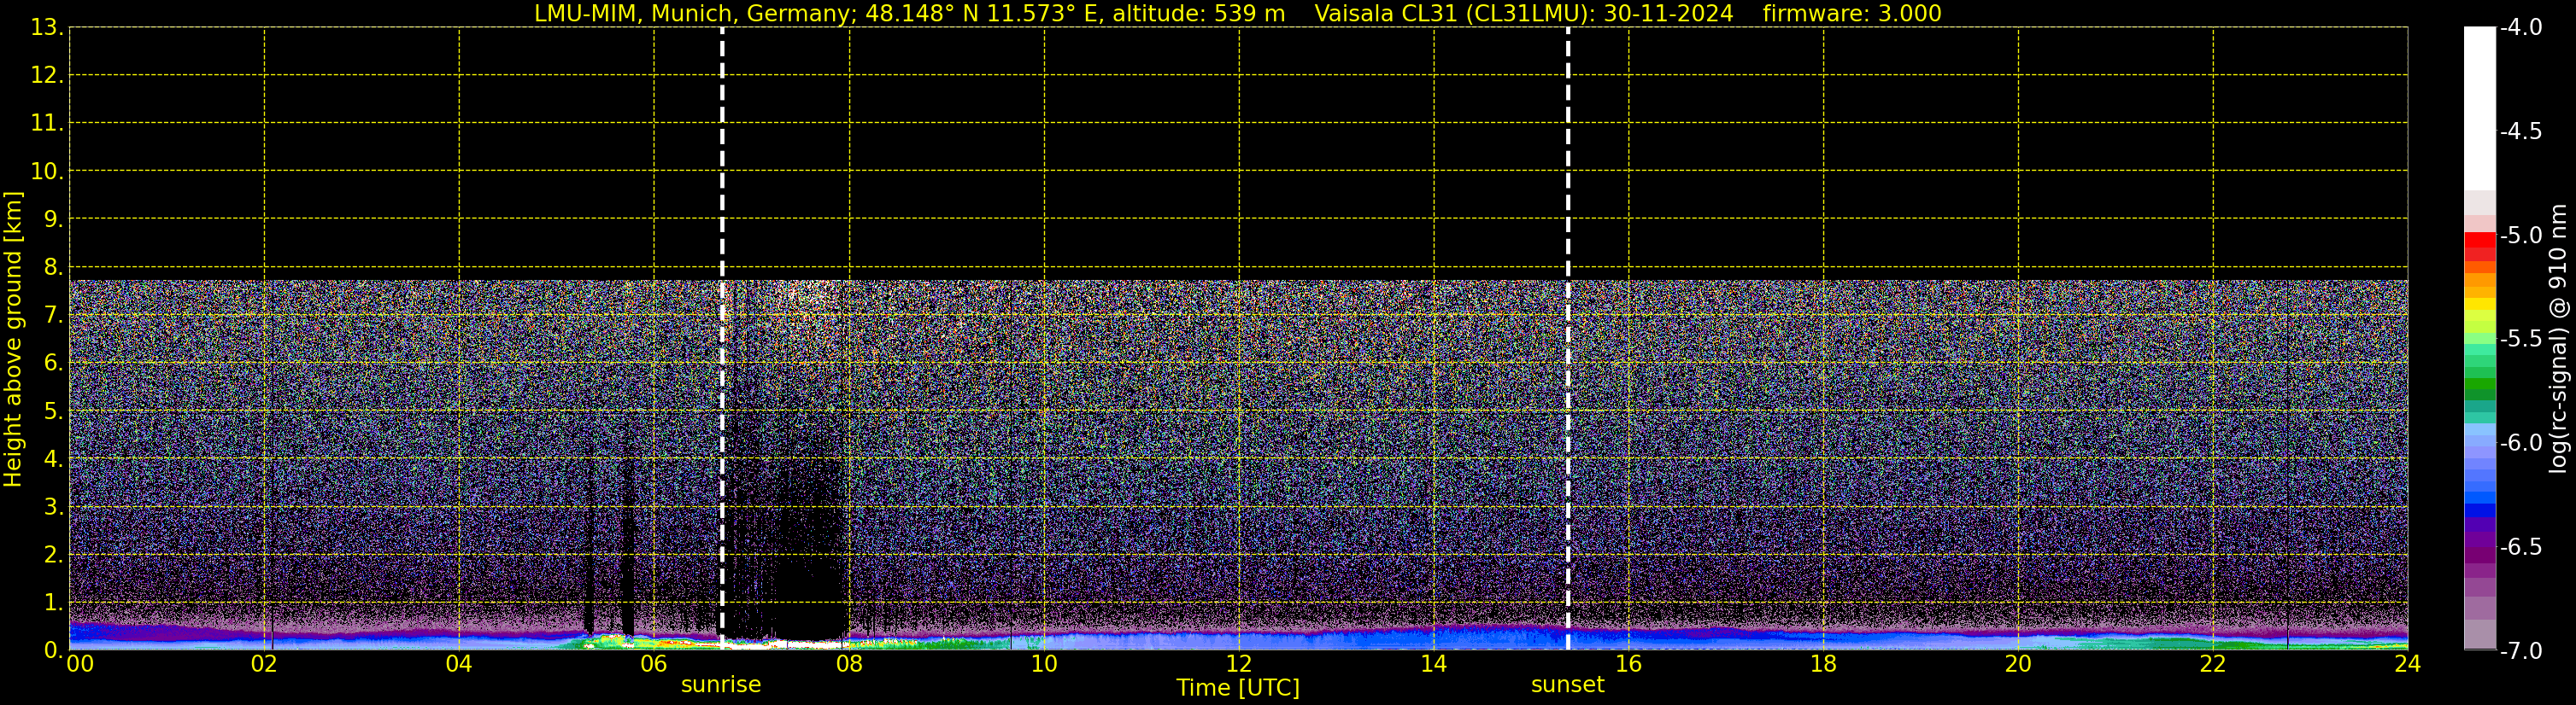Click the -6.5 colorbar tick label
The image size is (2576, 705).
tap(2520, 547)
